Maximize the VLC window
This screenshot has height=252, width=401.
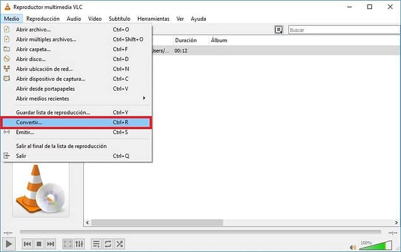pyautogui.click(x=370, y=7)
